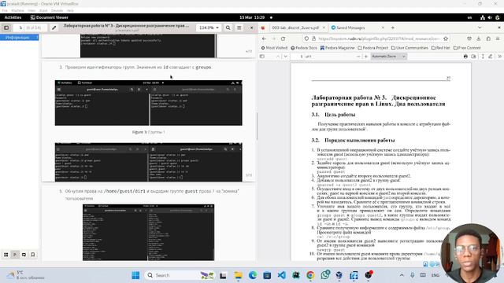Viewport: 504px width, 283px height.
Task: Zoom out the PDF with minus
Action: [x=358, y=57]
